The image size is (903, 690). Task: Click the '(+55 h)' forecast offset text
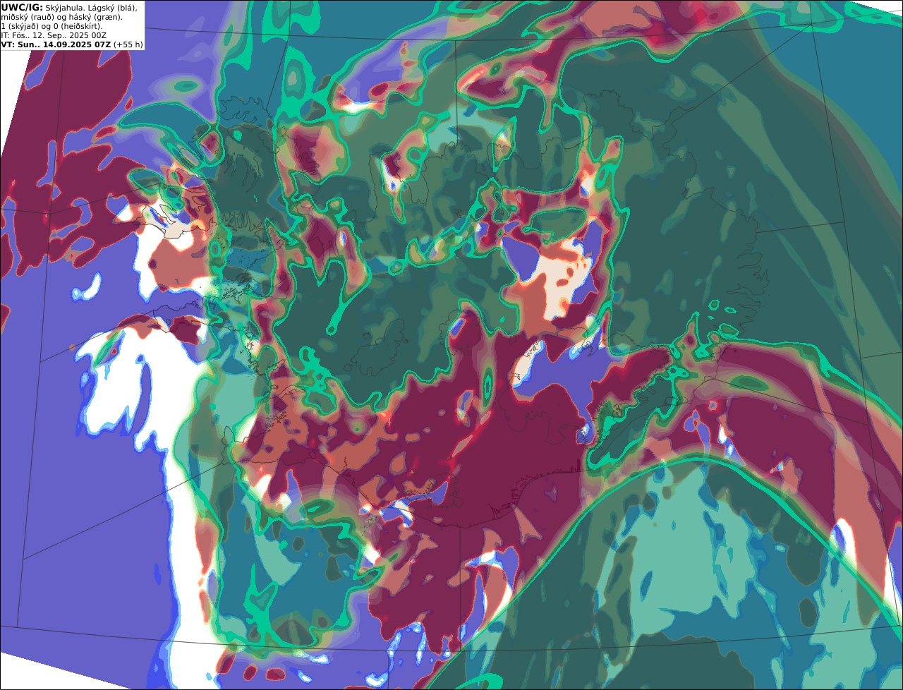point(128,44)
